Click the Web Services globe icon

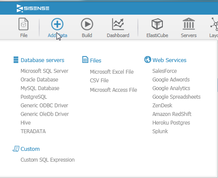point(148,59)
